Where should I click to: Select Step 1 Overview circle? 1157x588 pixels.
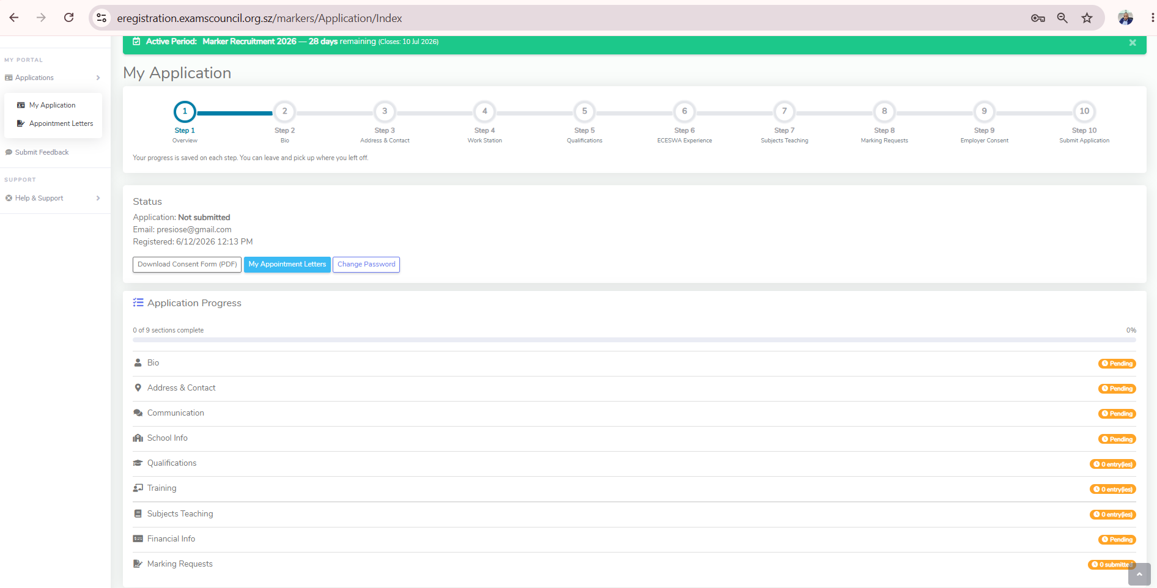[x=185, y=111]
